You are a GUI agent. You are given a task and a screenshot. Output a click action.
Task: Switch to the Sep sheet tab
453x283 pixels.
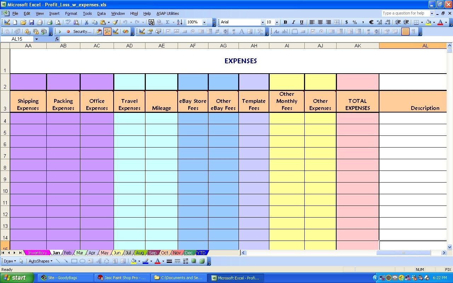tap(153, 253)
